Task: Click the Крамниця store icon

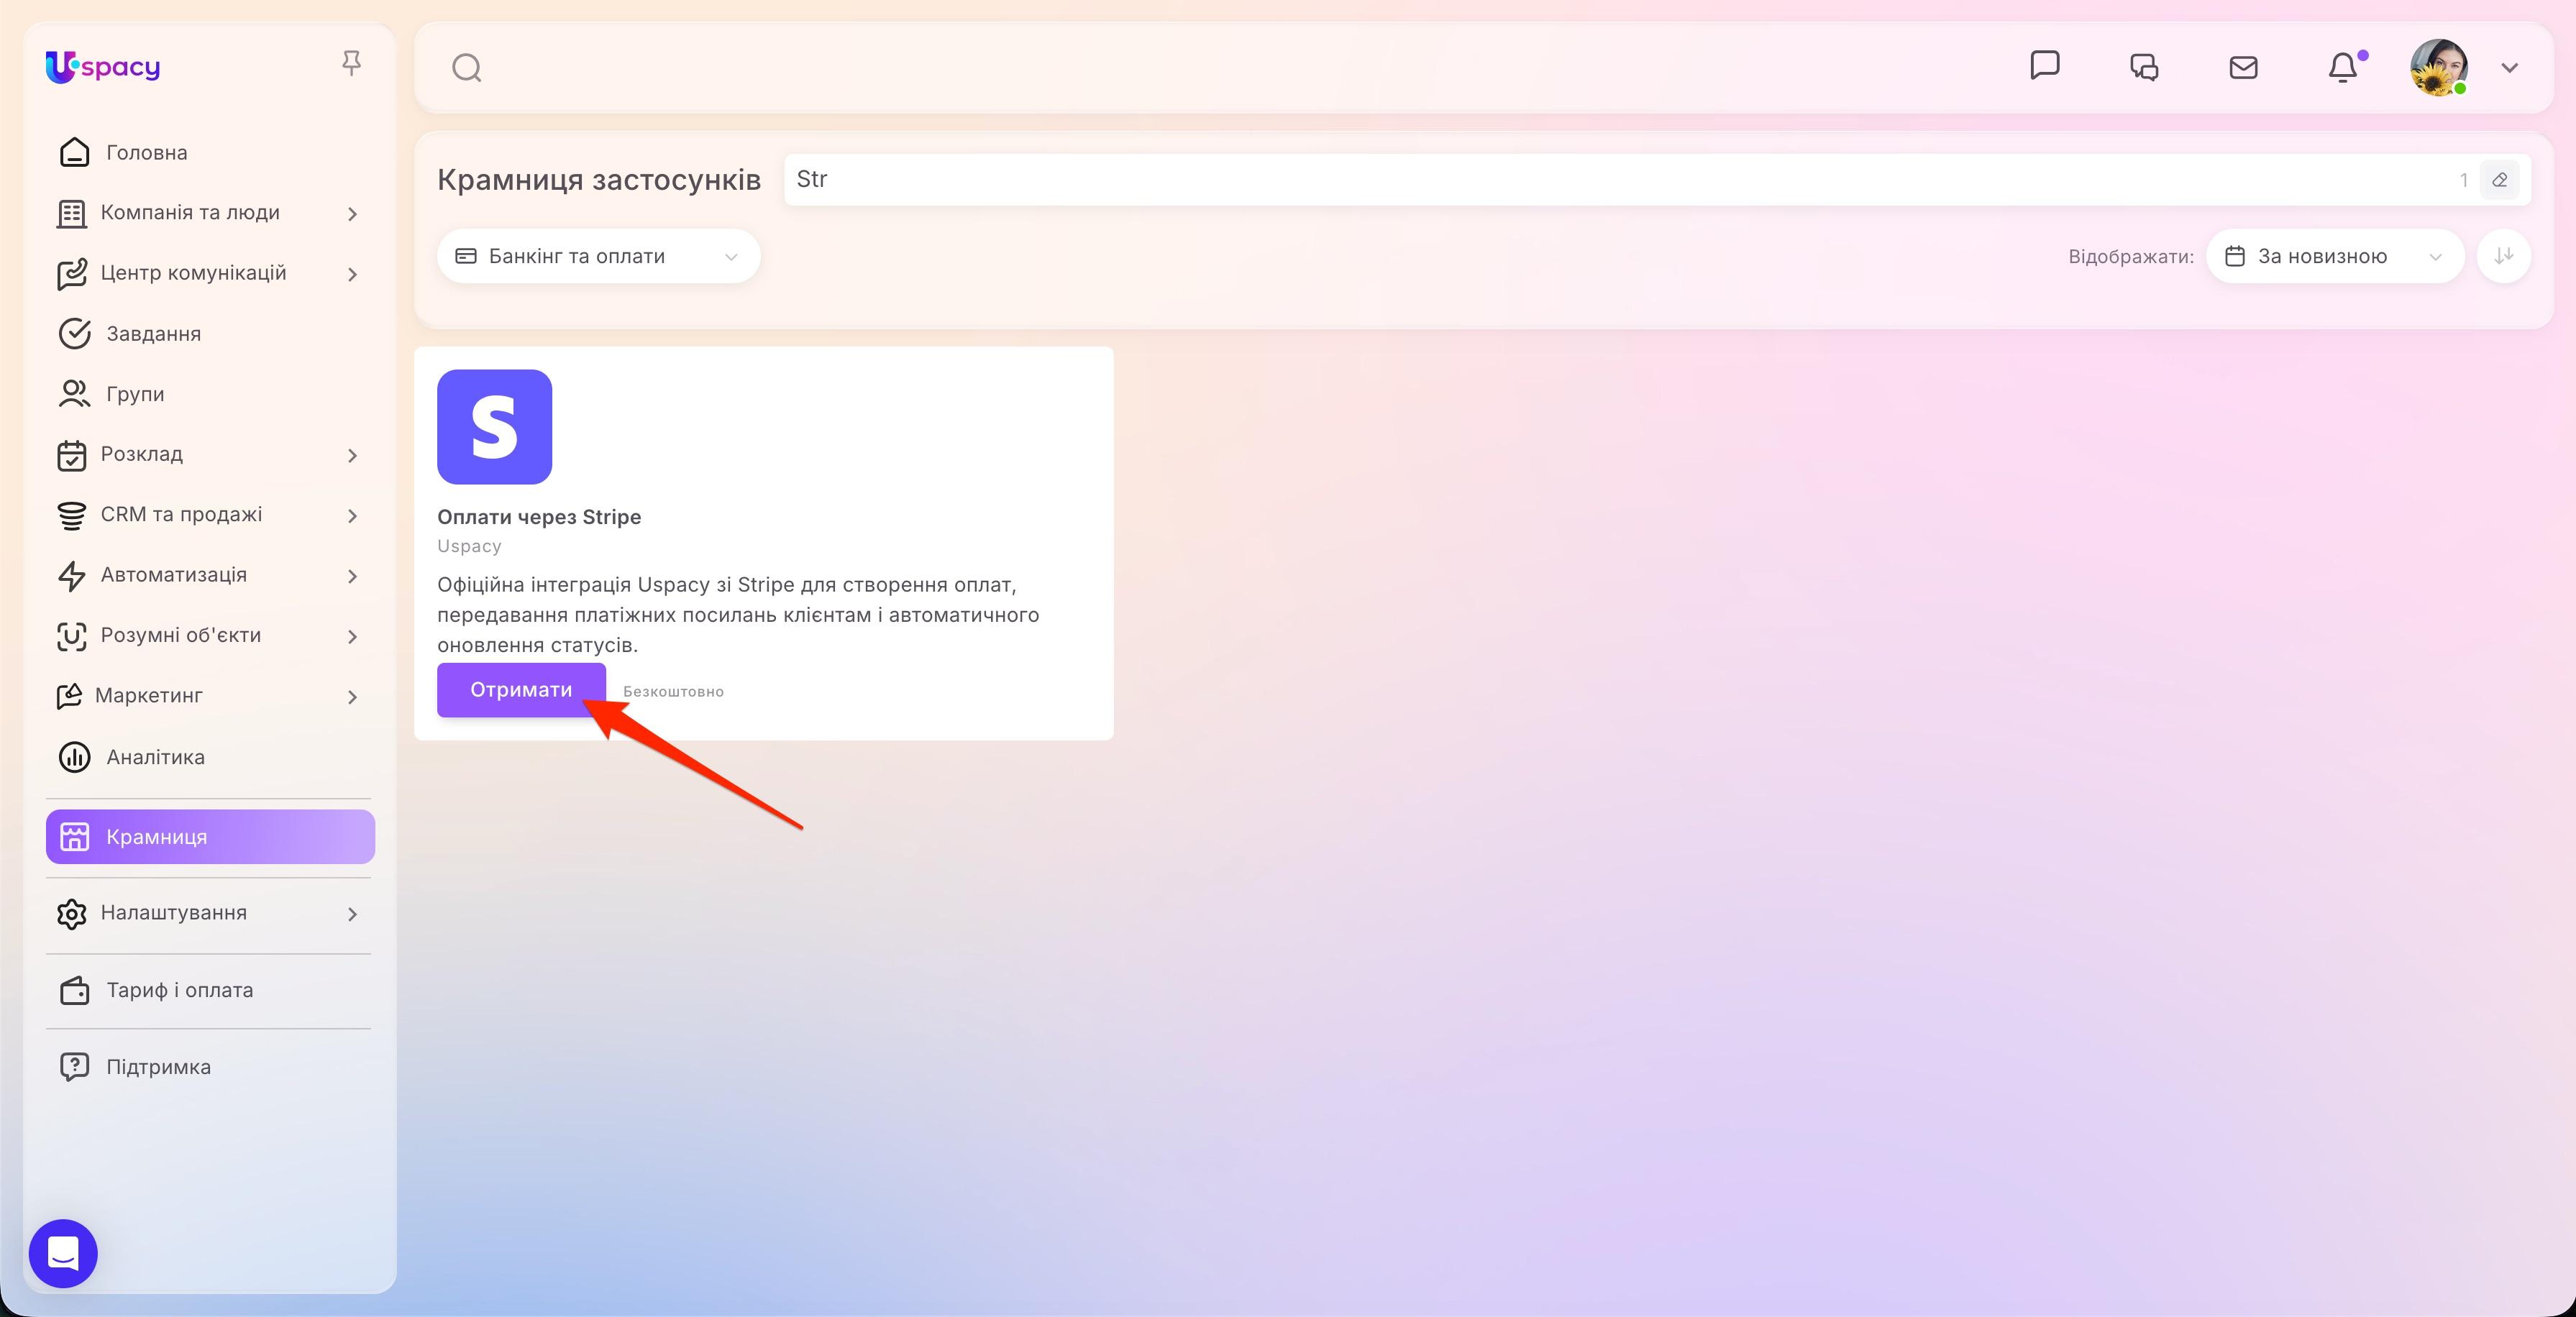Action: 75,836
